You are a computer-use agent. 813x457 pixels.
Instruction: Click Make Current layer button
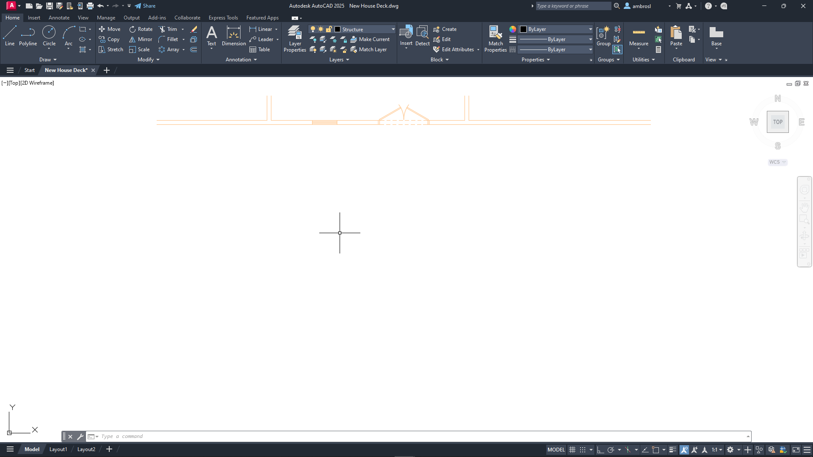pyautogui.click(x=370, y=39)
